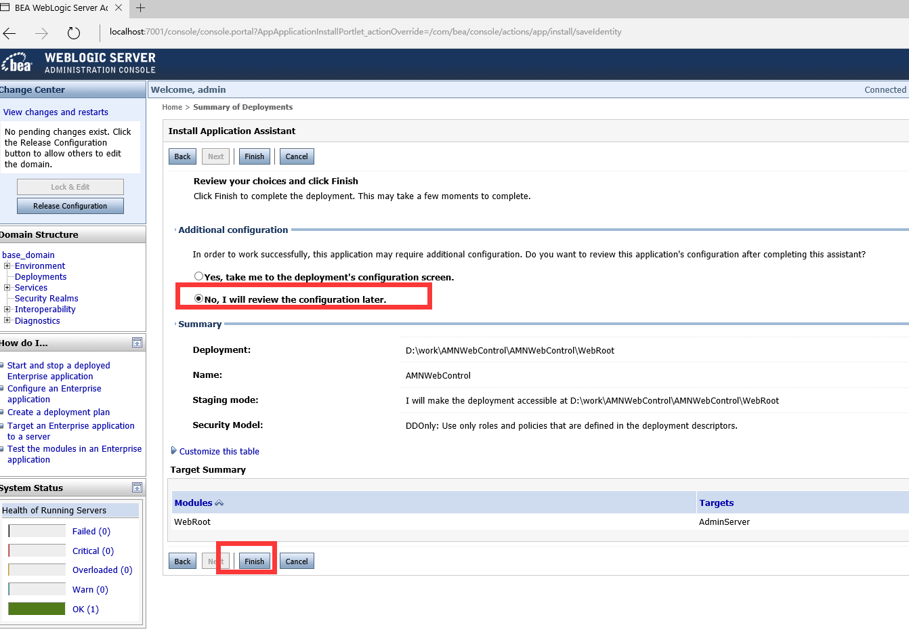Open Interoperability in the domain tree
The image size is (909, 638).
[45, 310]
